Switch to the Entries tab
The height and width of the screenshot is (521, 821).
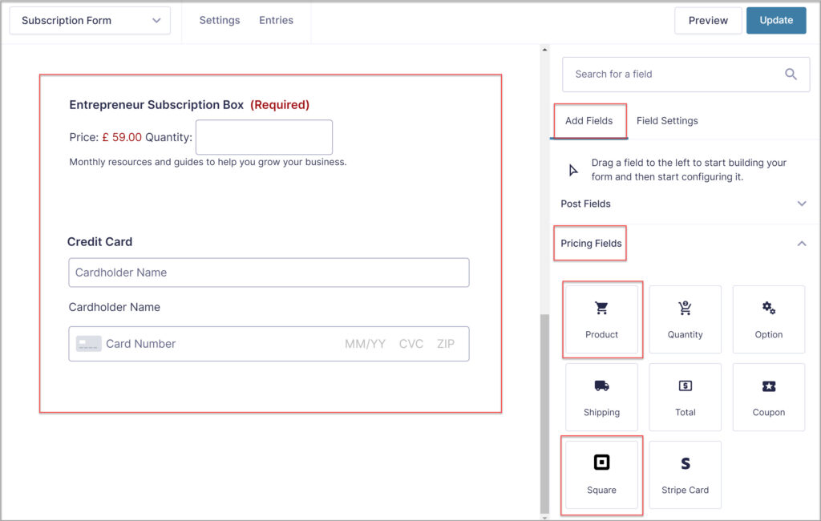[x=276, y=20]
